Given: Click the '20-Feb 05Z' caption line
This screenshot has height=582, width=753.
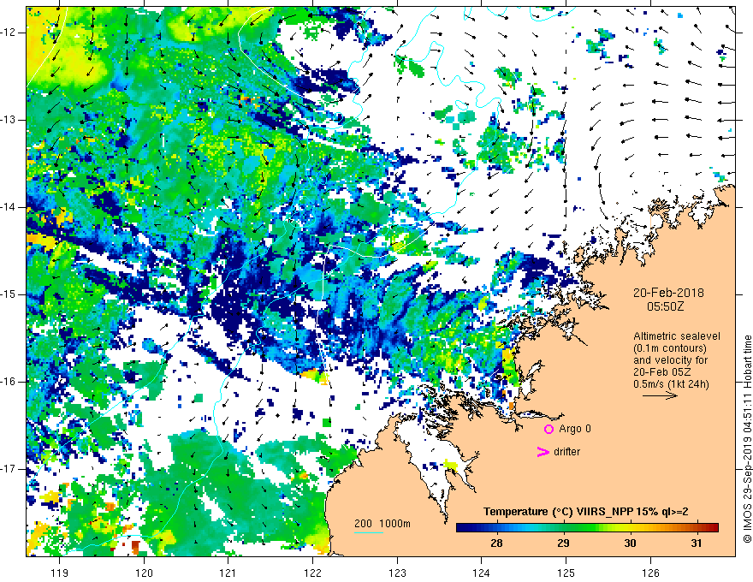Looking at the screenshot, I should (x=663, y=372).
